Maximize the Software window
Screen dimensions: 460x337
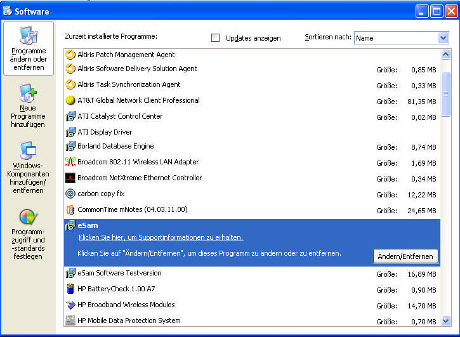(437, 11)
